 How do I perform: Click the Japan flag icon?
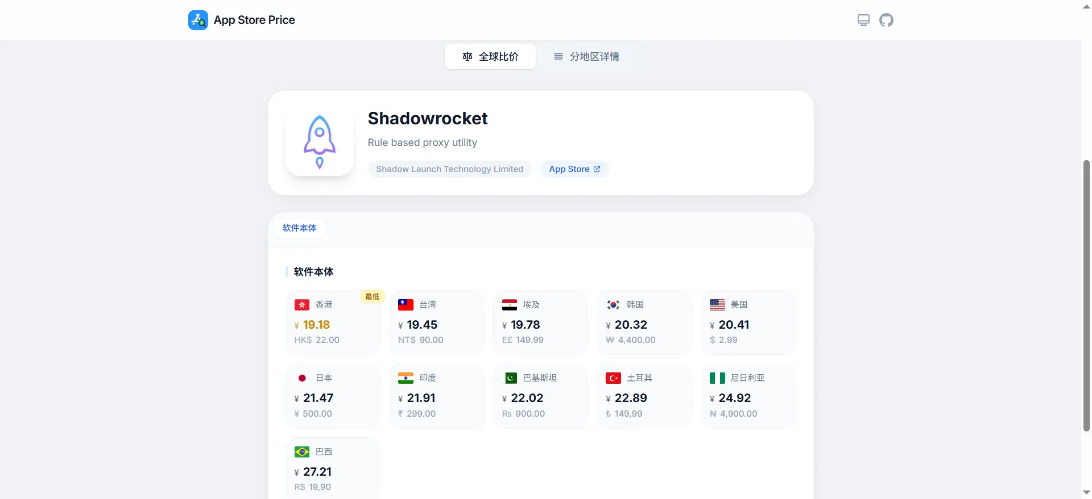point(302,378)
